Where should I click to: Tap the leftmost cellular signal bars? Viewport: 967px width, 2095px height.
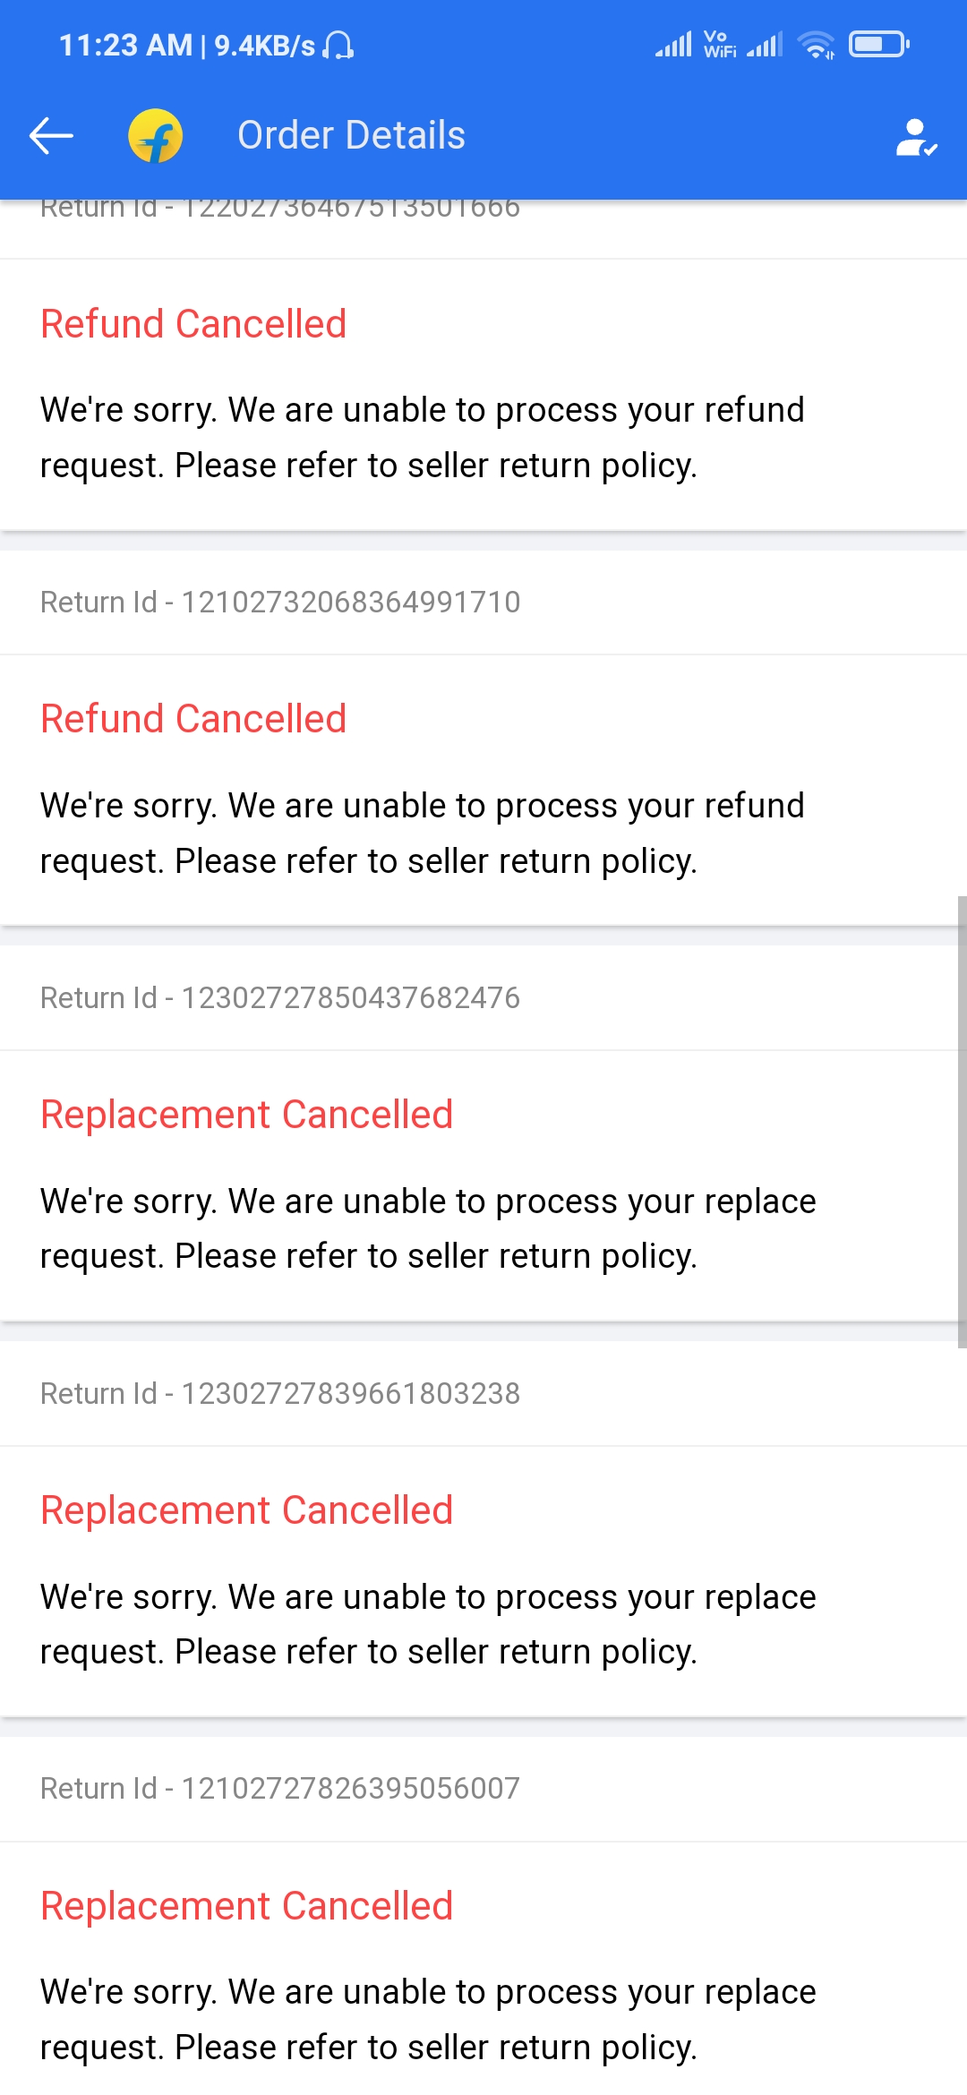pos(673,44)
